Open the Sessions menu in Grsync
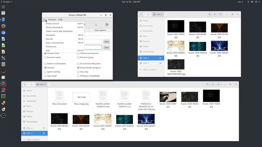 tap(52, 20)
